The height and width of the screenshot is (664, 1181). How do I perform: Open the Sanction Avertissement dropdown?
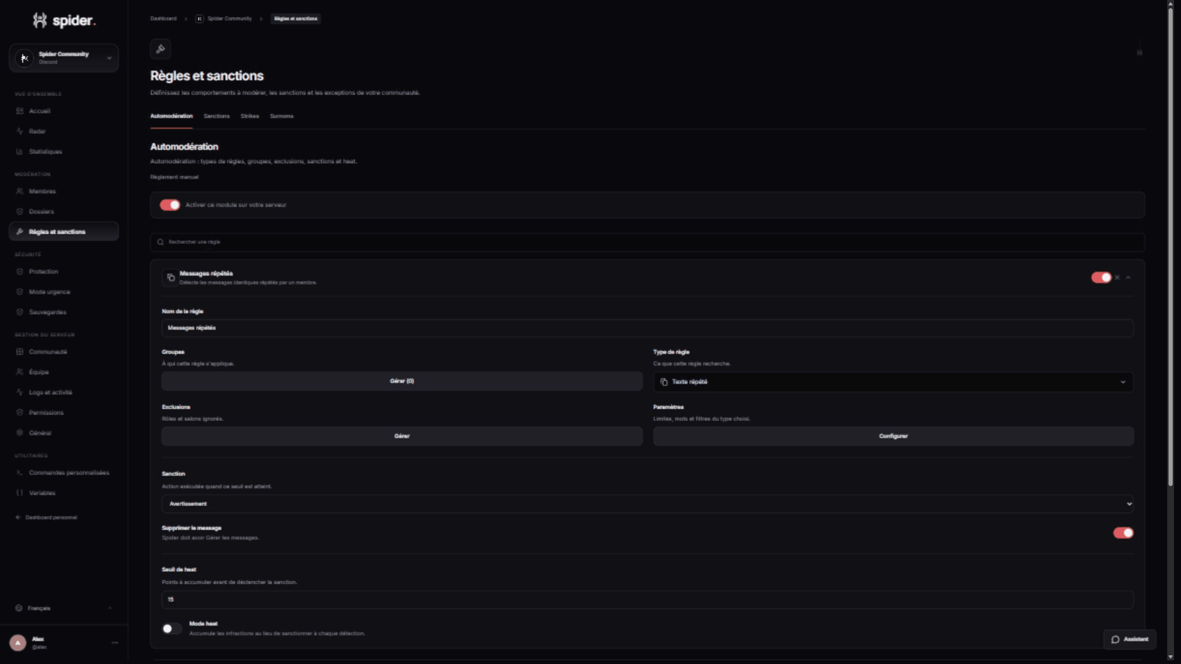(x=648, y=504)
